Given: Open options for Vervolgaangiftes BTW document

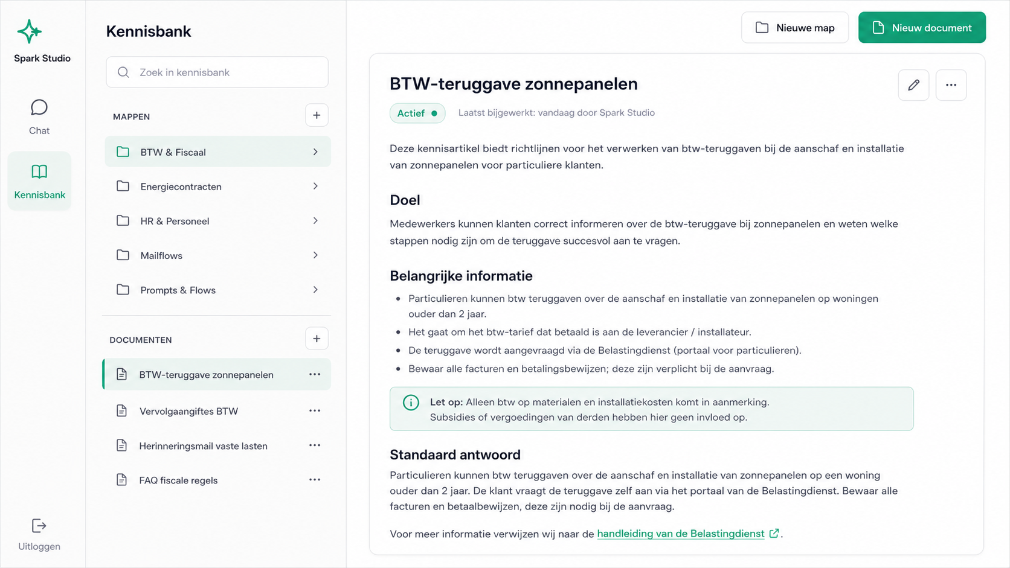Looking at the screenshot, I should (315, 411).
